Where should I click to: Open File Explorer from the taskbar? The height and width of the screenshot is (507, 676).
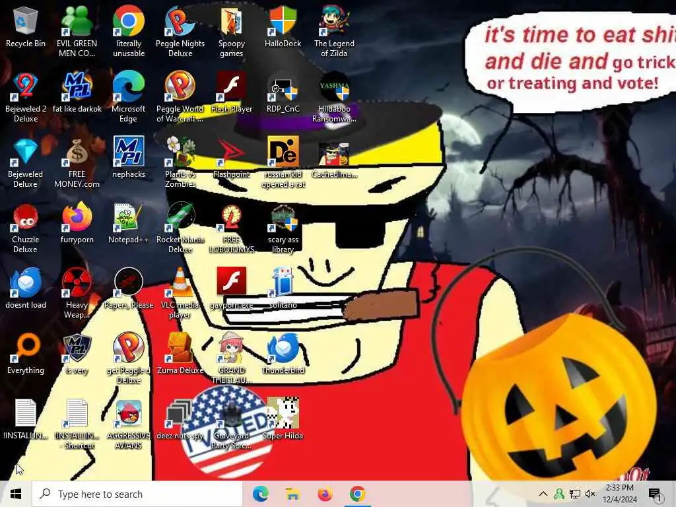click(x=292, y=494)
